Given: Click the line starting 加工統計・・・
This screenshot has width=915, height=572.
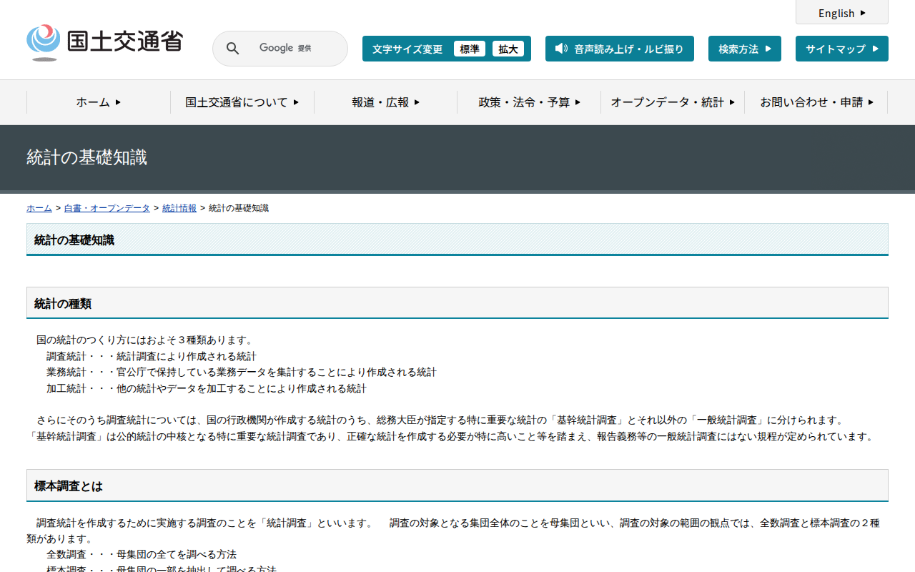Looking at the screenshot, I should (x=207, y=389).
